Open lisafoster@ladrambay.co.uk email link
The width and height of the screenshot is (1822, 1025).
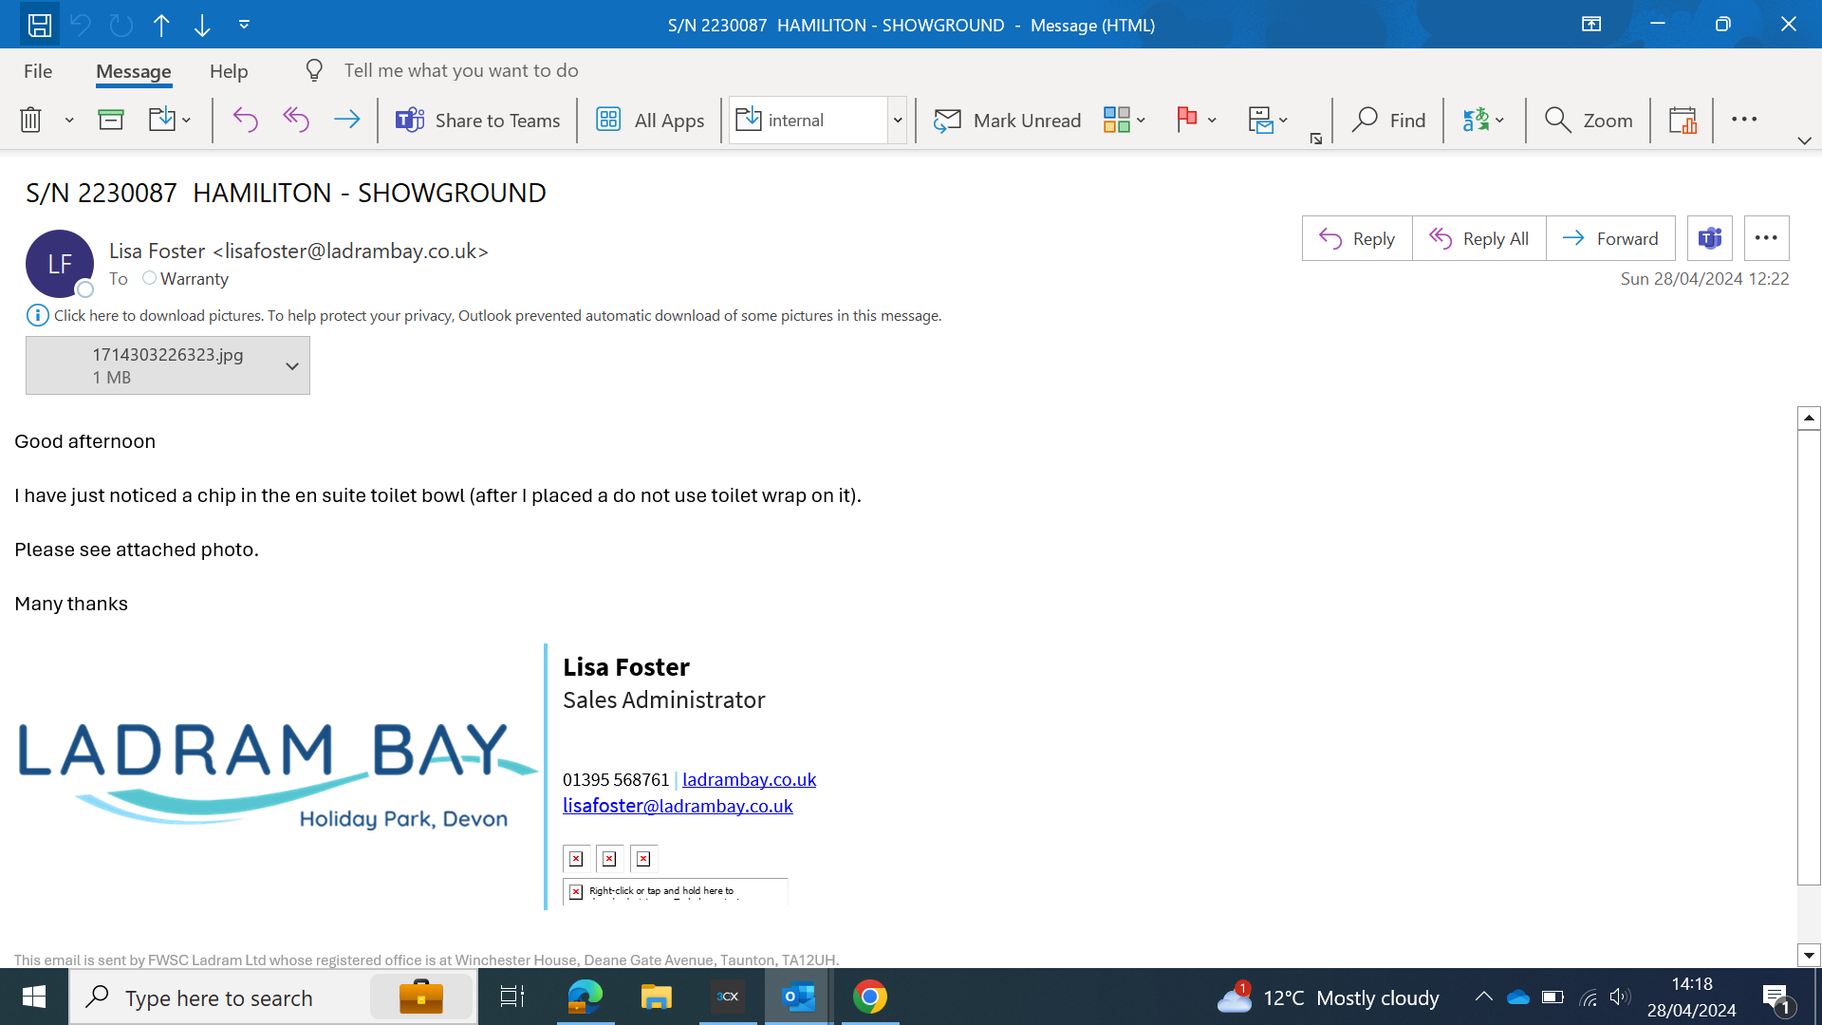pyautogui.click(x=678, y=806)
